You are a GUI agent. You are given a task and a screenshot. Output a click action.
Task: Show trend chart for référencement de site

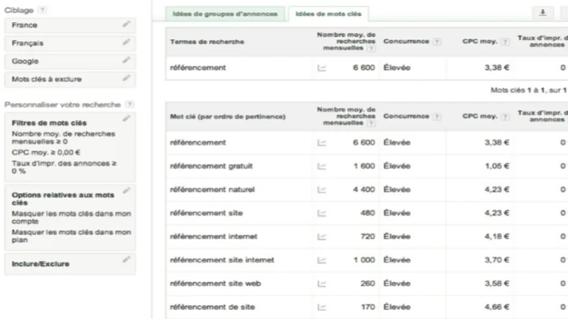click(322, 307)
